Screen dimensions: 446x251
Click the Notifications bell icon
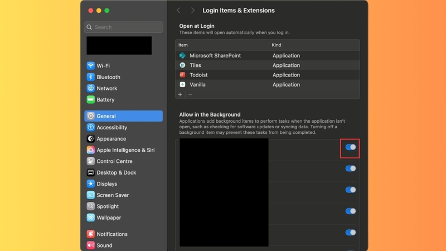point(90,234)
